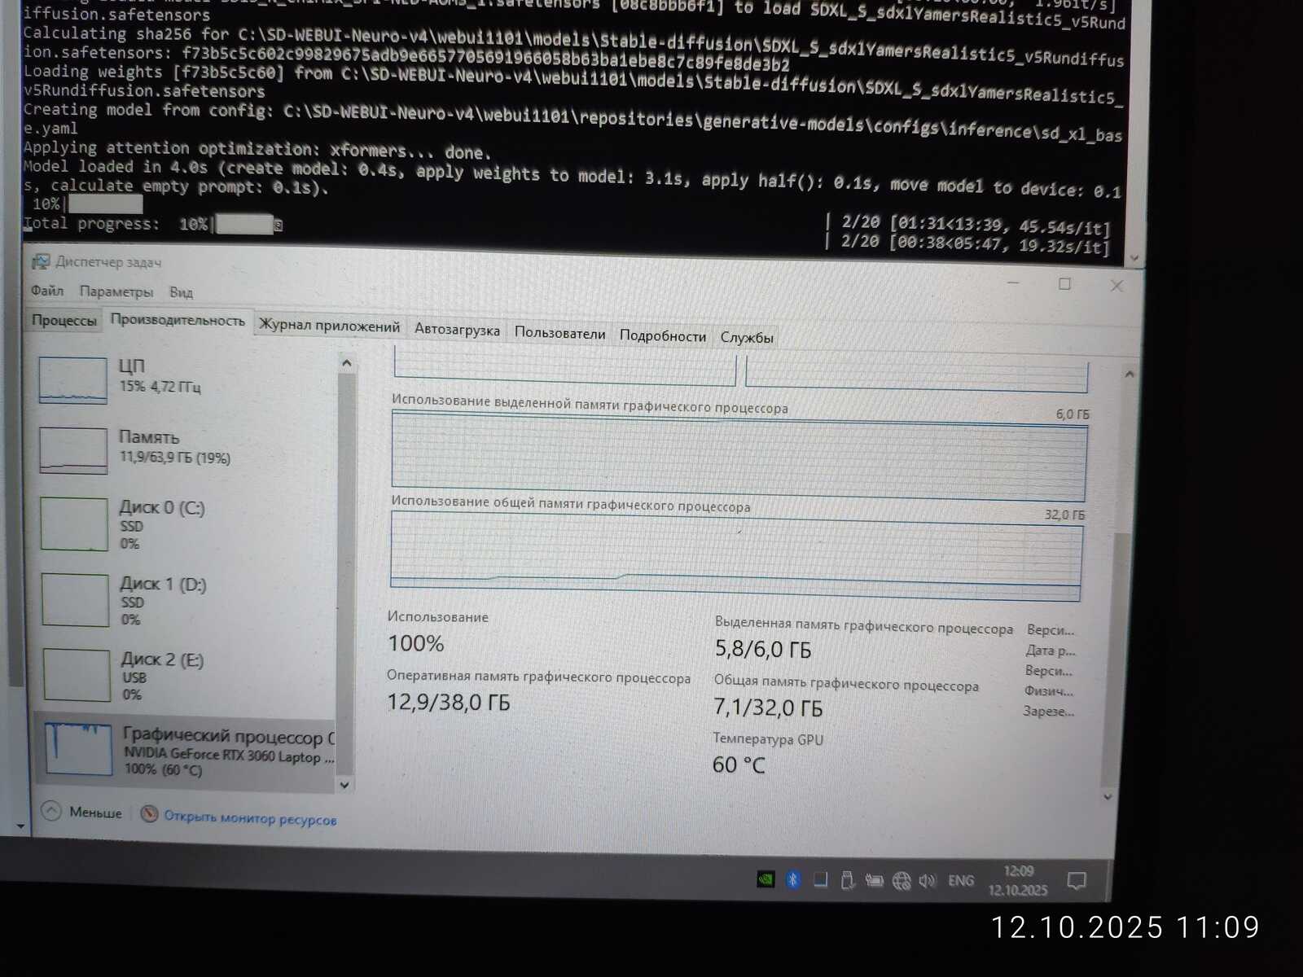Viewport: 1303px width, 977px height.
Task: Click the 'Total progress: 10%' console text
Action: (116, 223)
